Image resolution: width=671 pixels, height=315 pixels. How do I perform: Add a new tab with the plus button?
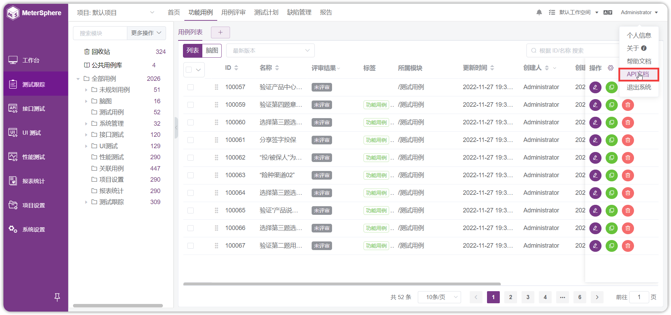point(220,32)
